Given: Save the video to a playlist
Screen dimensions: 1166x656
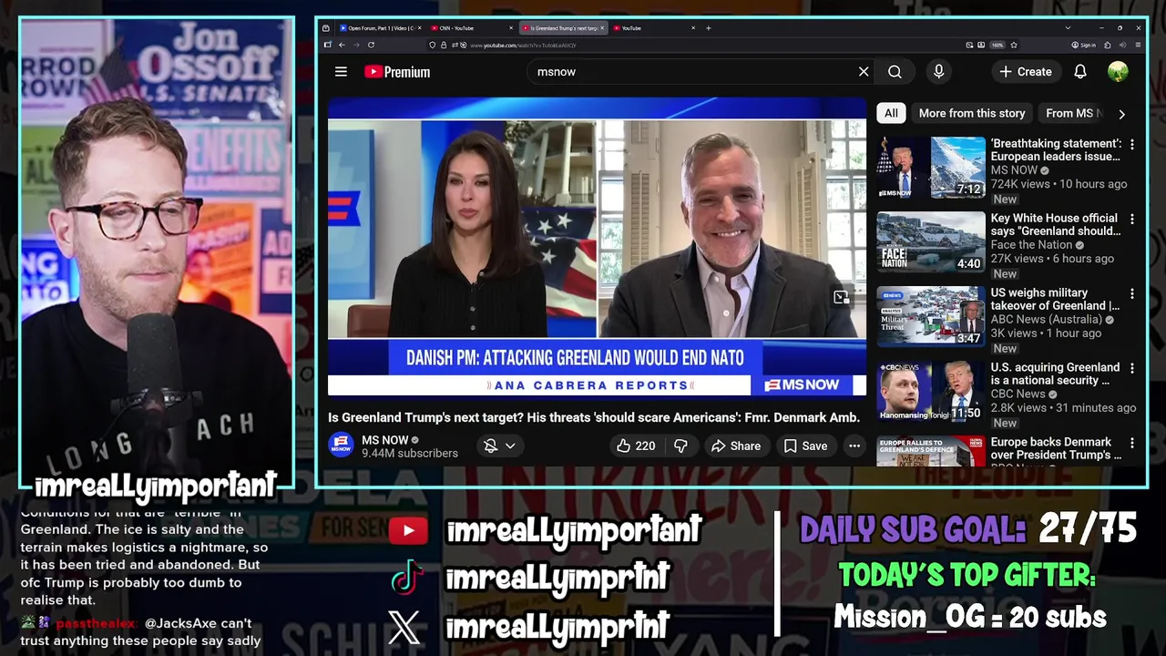Looking at the screenshot, I should click(x=805, y=446).
